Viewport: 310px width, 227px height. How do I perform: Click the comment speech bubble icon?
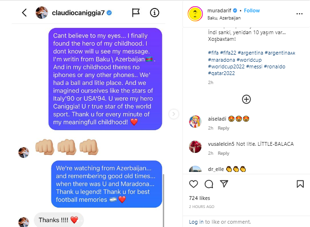tap(209, 184)
